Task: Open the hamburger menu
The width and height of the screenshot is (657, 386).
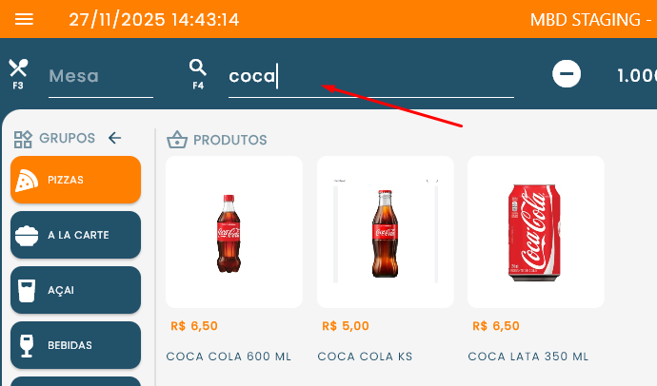Action: pos(25,20)
